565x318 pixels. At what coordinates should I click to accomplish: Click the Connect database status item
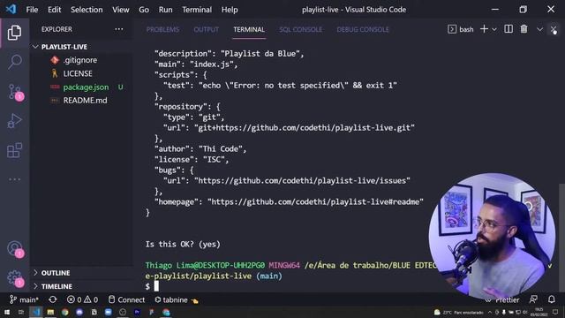tap(126, 299)
